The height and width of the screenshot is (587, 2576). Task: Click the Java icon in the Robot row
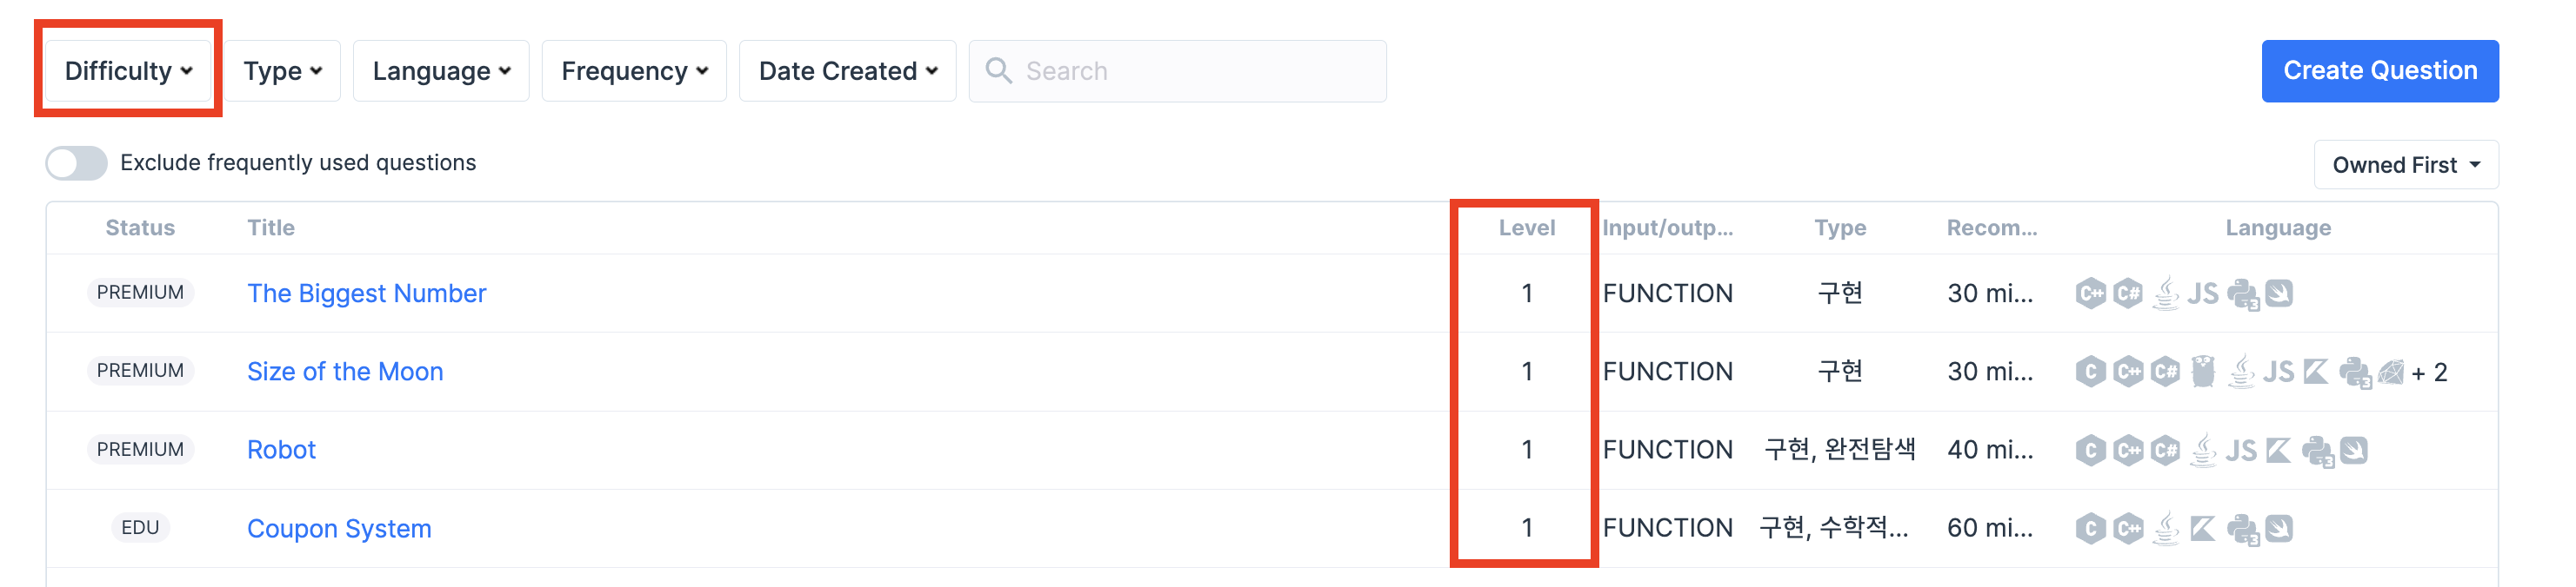(2203, 449)
